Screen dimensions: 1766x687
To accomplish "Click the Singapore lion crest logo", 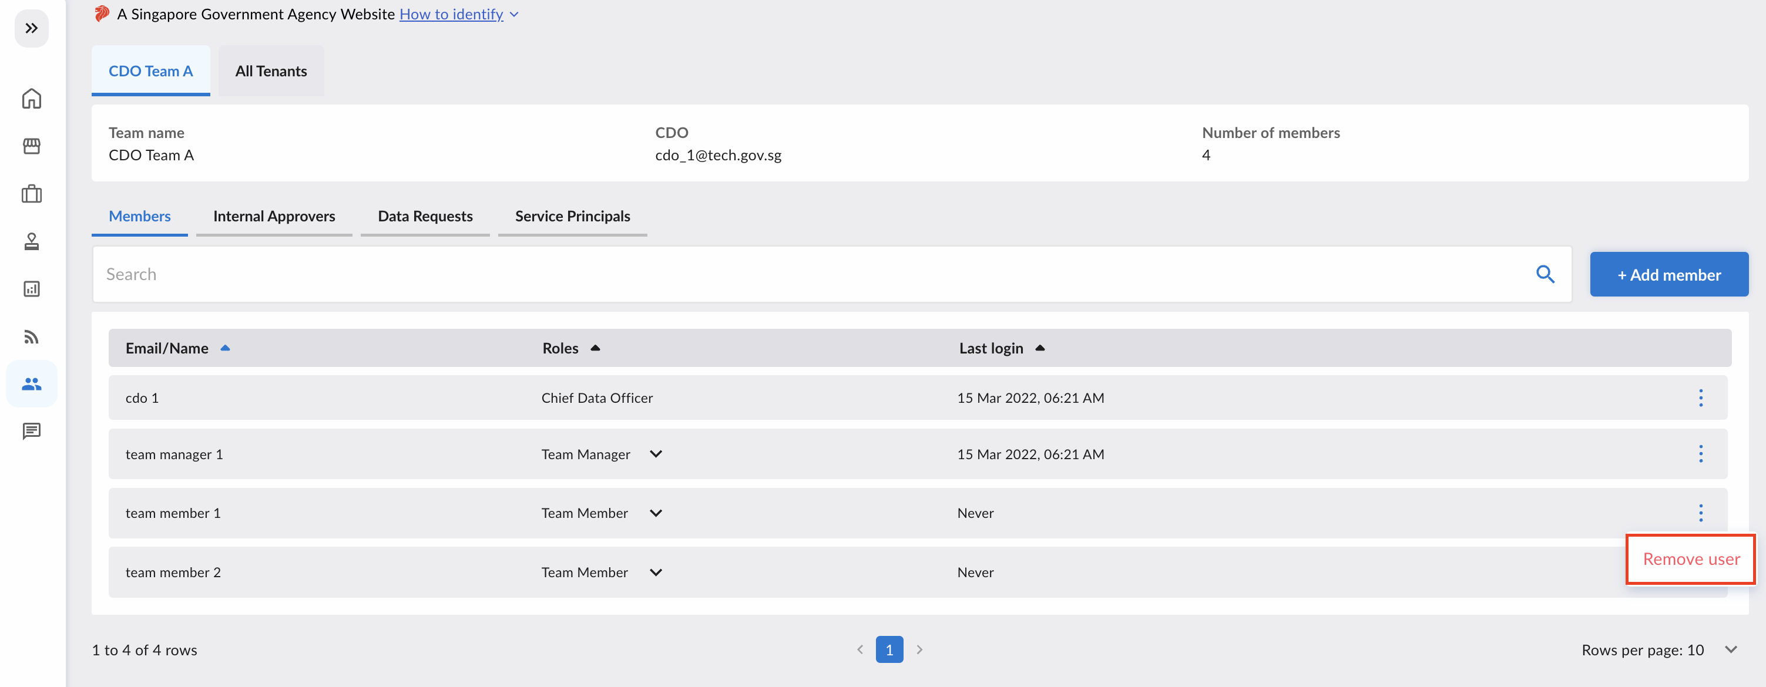I will [102, 14].
